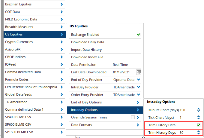Screen dimensions: 204x138
Task: Select the Crypto Currencies menu entry
Action: point(35,42)
